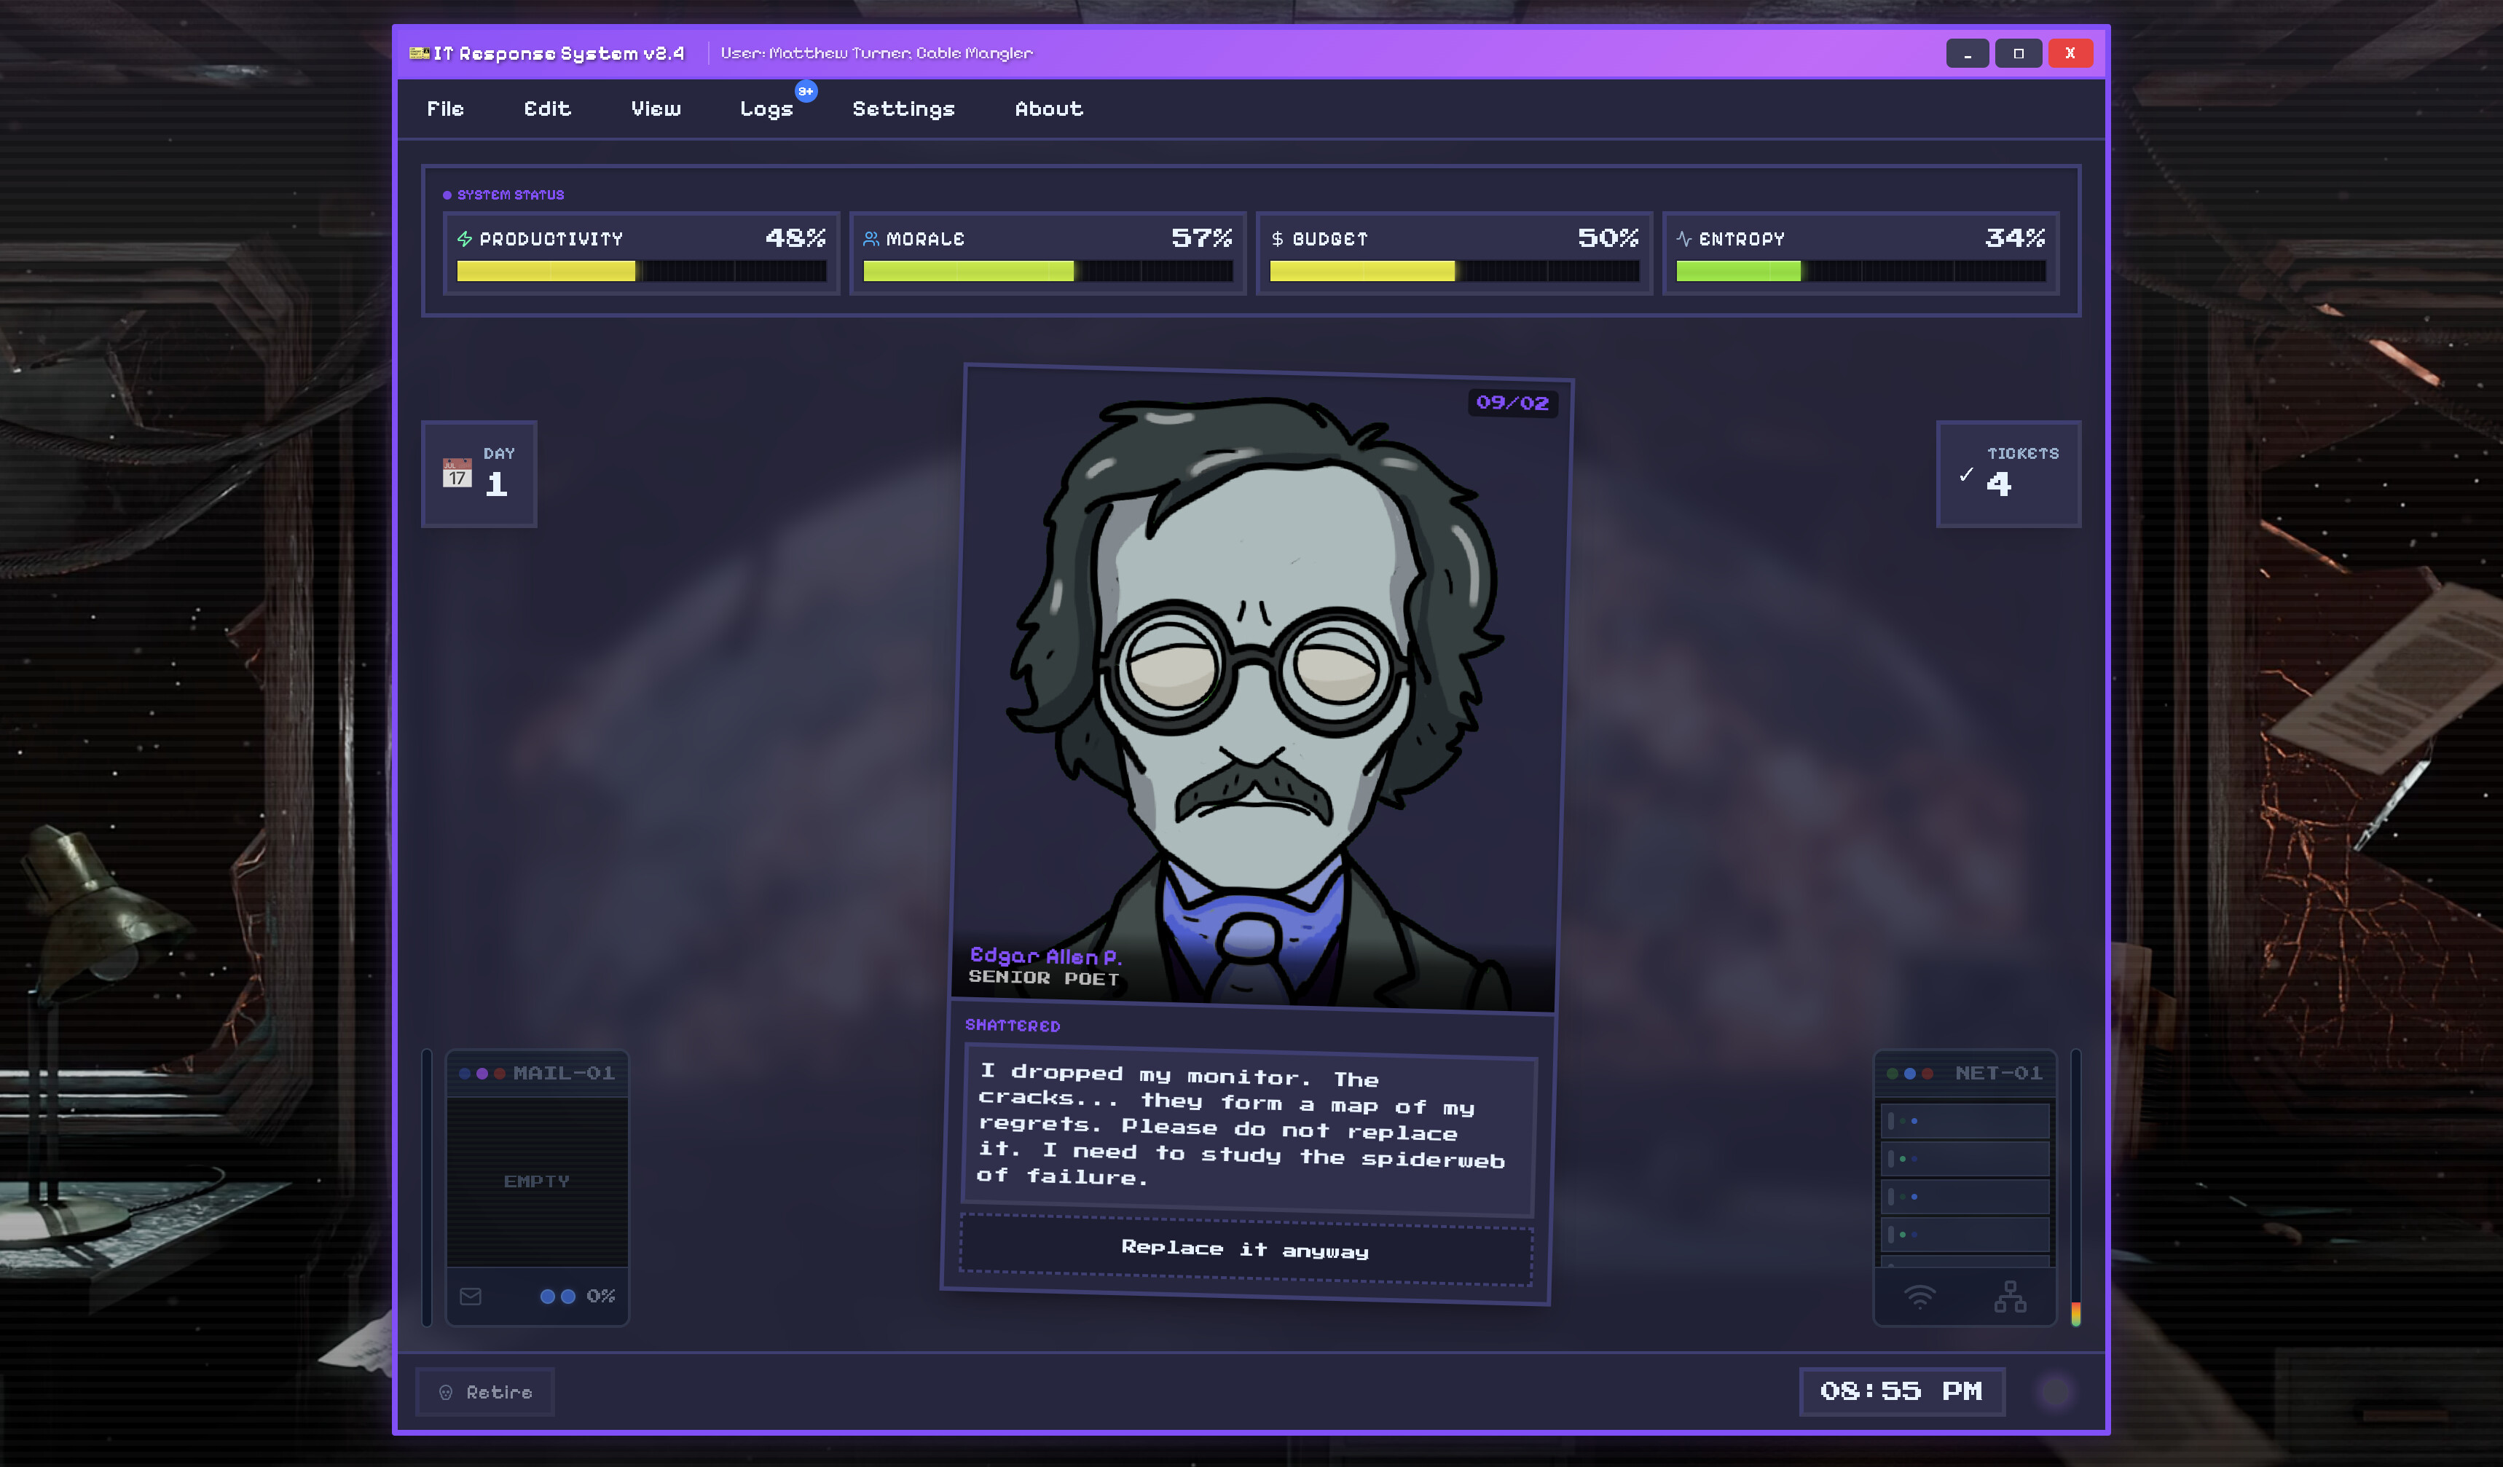Click the SHATTERED ticket label

point(1012,1025)
